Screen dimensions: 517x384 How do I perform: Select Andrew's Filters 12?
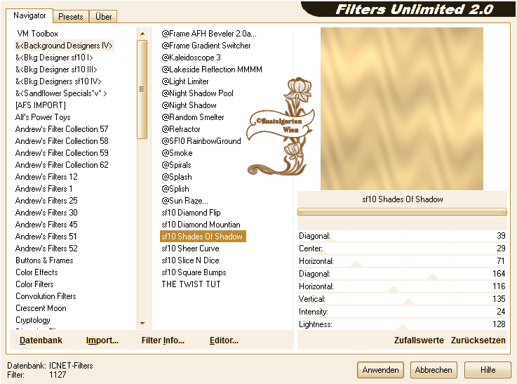point(46,177)
